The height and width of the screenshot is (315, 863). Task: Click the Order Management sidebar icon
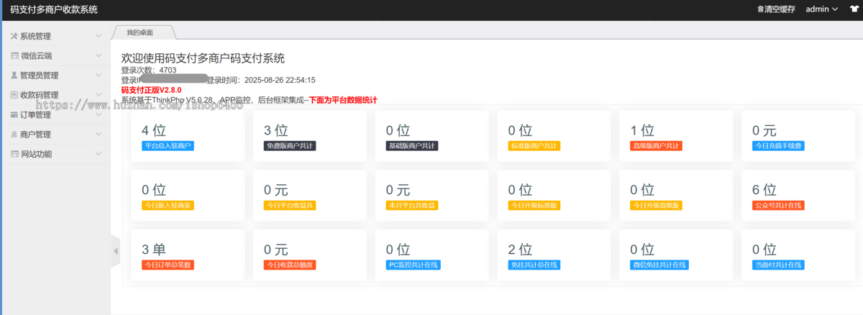(14, 114)
